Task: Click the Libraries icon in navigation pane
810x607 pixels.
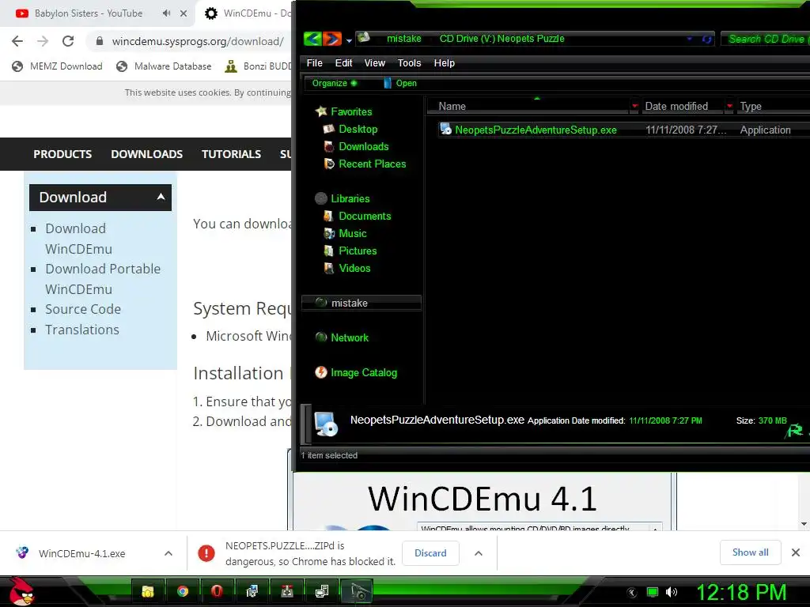Action: coord(321,198)
